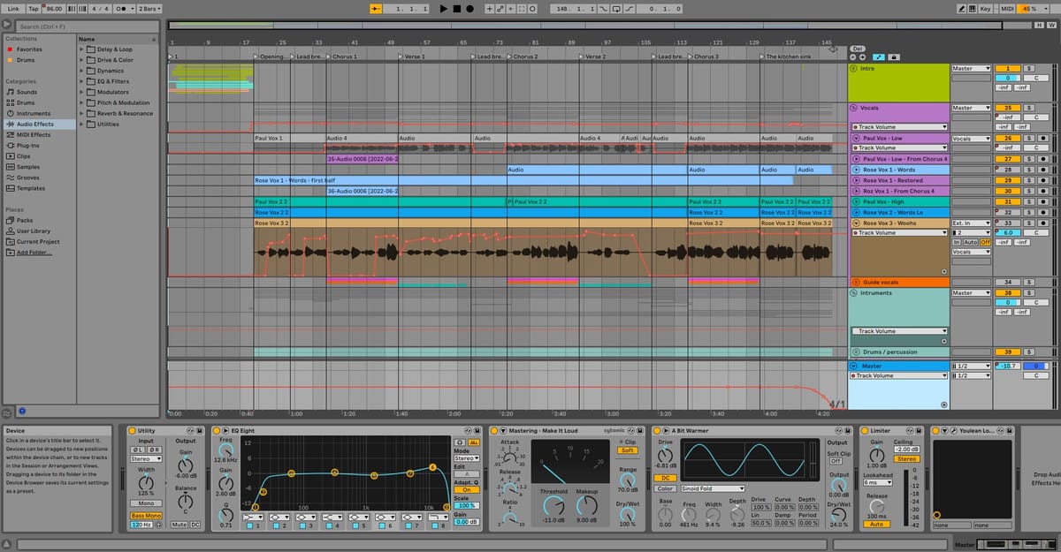The width and height of the screenshot is (1061, 552).
Task: Toggle Limiter device activator
Action: (x=865, y=430)
